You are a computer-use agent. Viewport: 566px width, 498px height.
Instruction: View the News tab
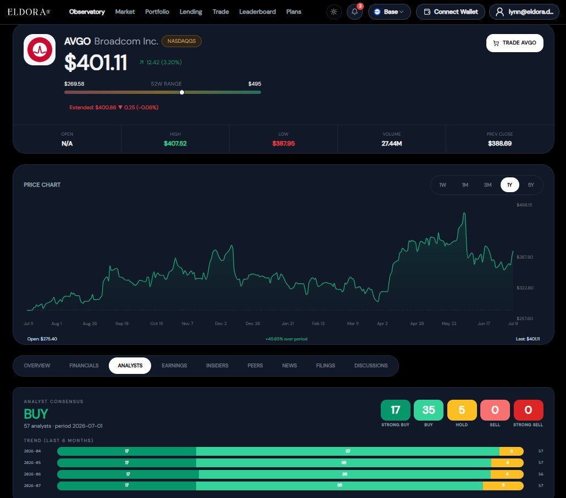coord(290,366)
